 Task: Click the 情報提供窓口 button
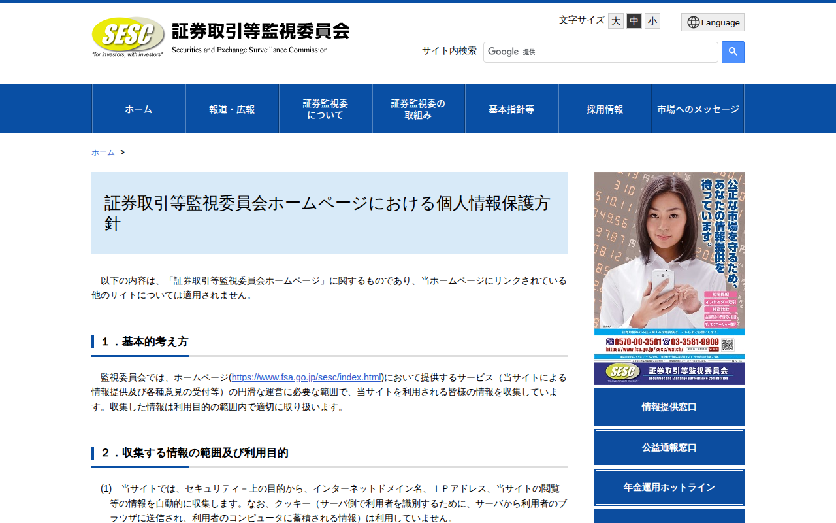669,407
